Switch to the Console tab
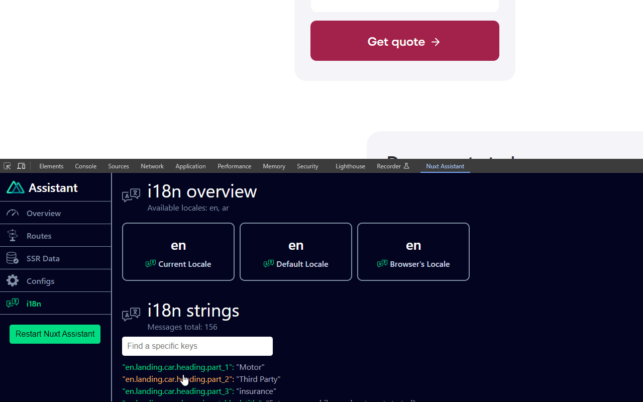The image size is (643, 402). tap(86, 166)
